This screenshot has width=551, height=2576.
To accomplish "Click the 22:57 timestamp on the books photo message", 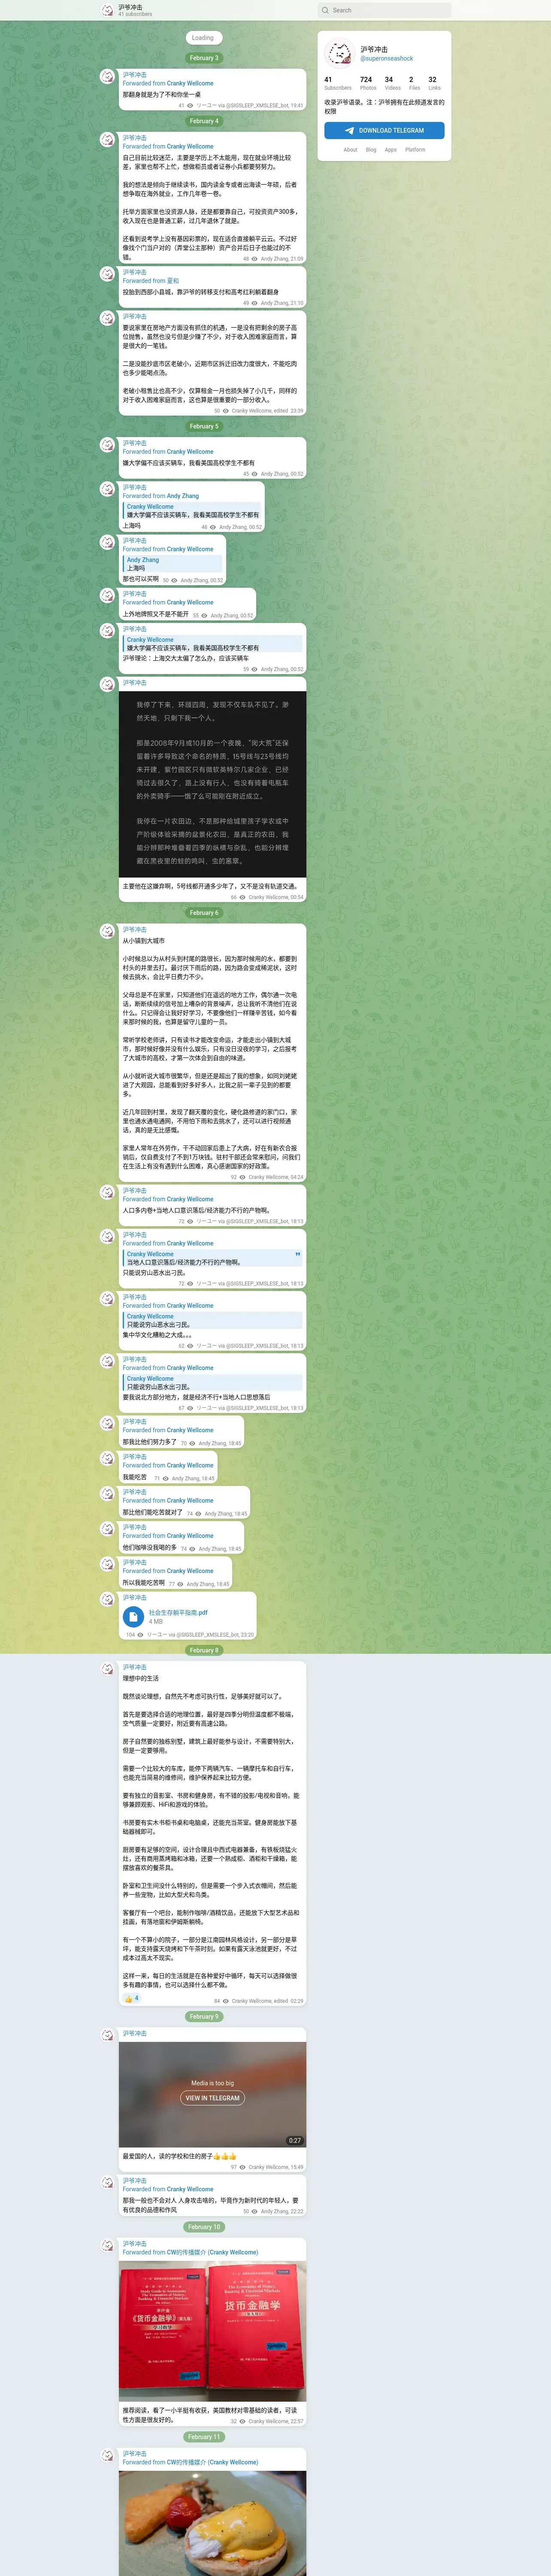I will click(297, 2421).
